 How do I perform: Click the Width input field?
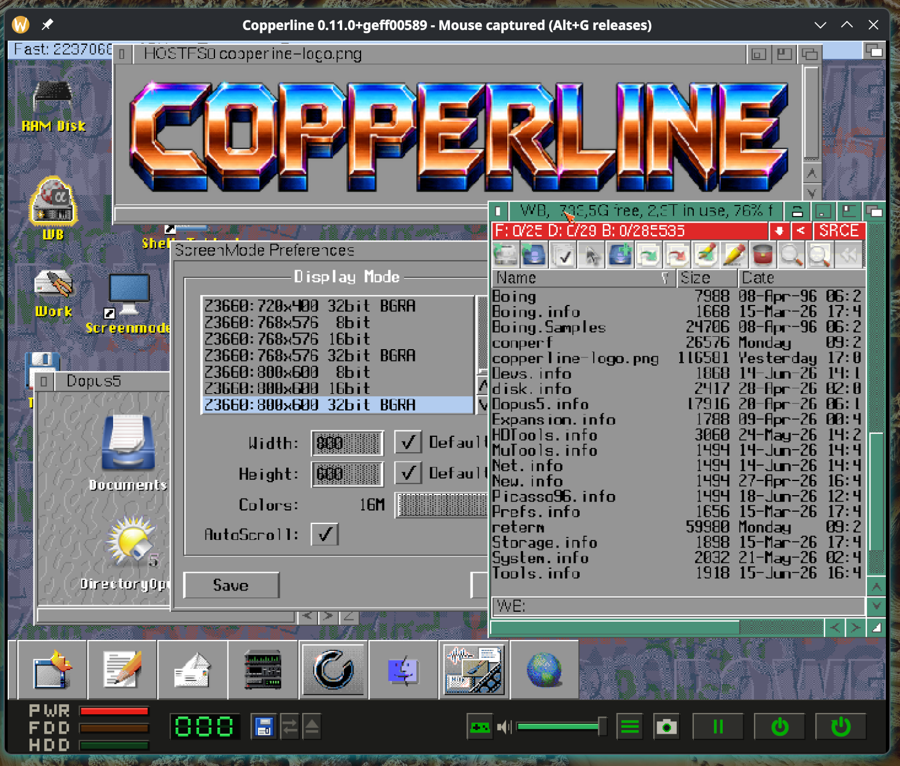pos(347,443)
